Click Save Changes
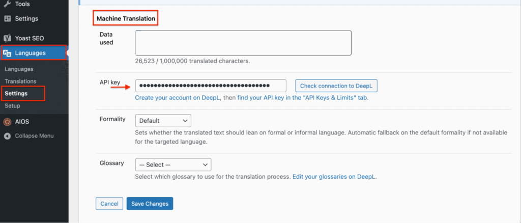The width and height of the screenshot is (521, 223). (x=150, y=204)
